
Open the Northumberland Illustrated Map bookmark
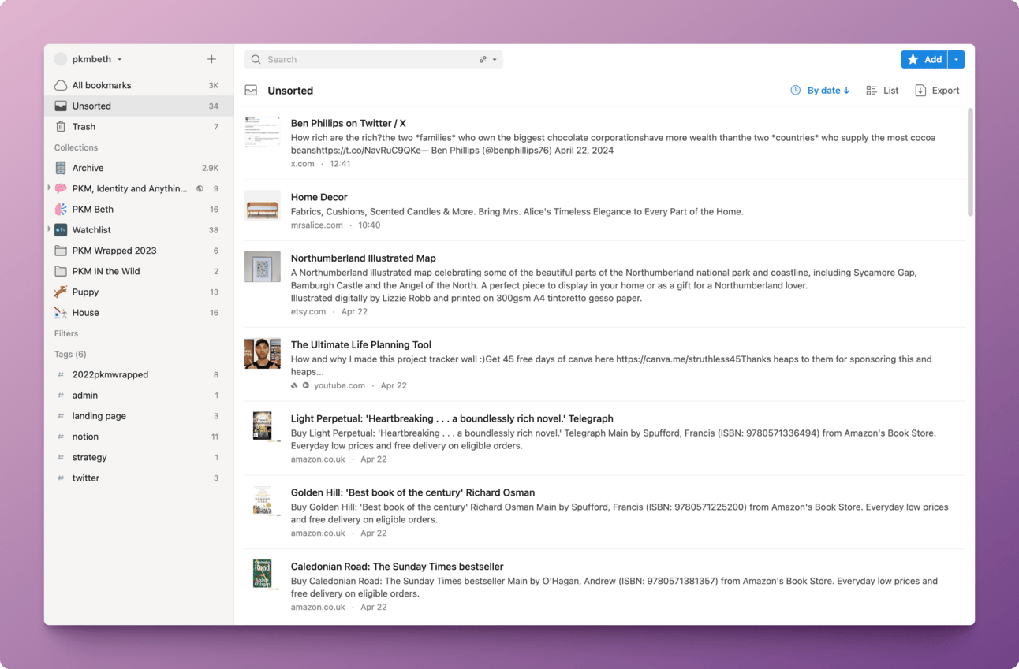point(364,258)
